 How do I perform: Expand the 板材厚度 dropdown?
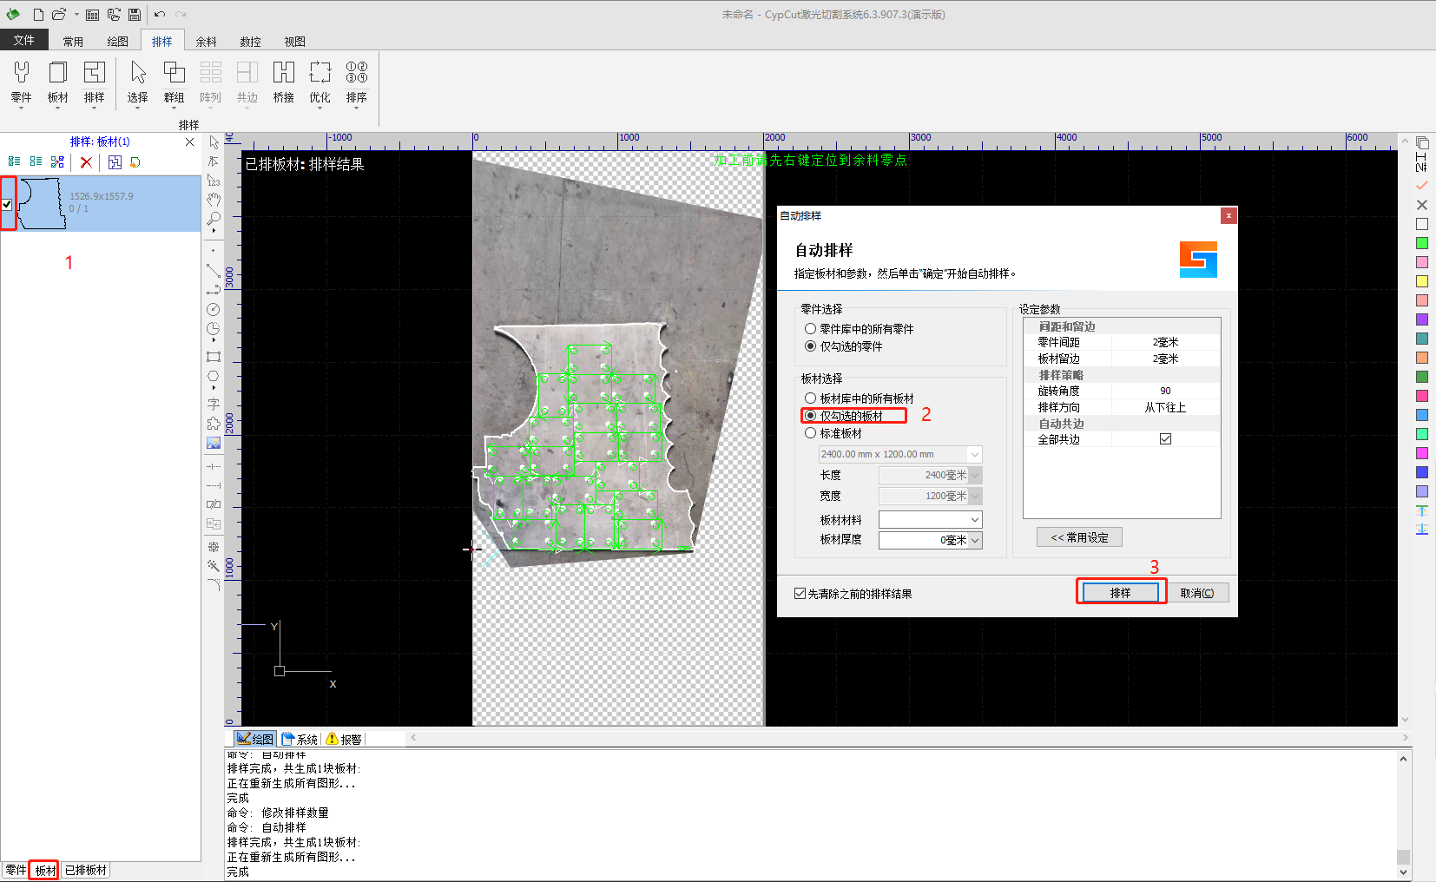point(974,540)
